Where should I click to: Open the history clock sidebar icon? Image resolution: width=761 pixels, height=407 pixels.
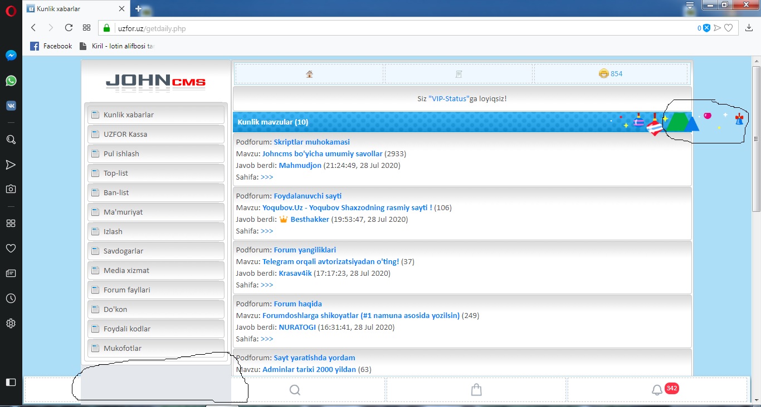(x=11, y=299)
